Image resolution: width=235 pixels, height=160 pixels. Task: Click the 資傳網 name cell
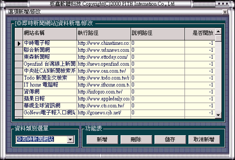click(x=50, y=92)
